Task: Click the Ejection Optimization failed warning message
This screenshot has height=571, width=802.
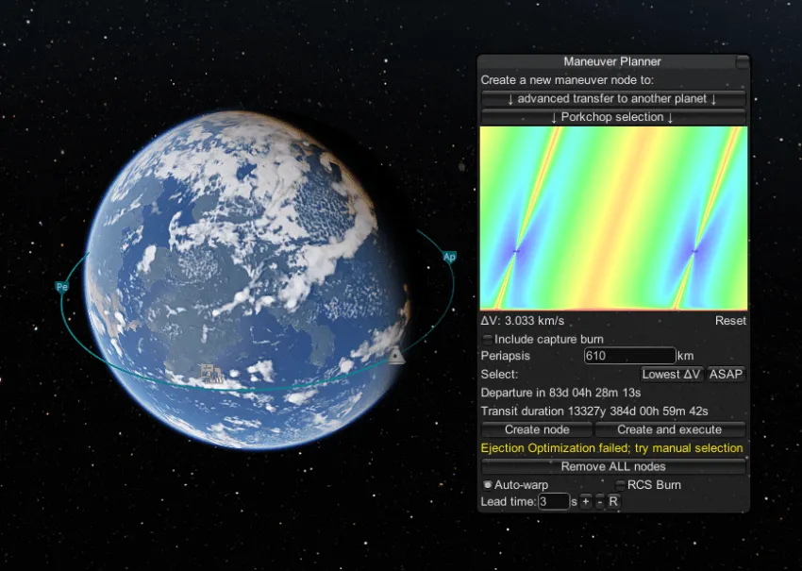Action: [x=611, y=447]
